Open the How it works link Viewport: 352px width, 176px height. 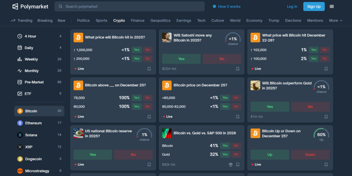[229, 7]
